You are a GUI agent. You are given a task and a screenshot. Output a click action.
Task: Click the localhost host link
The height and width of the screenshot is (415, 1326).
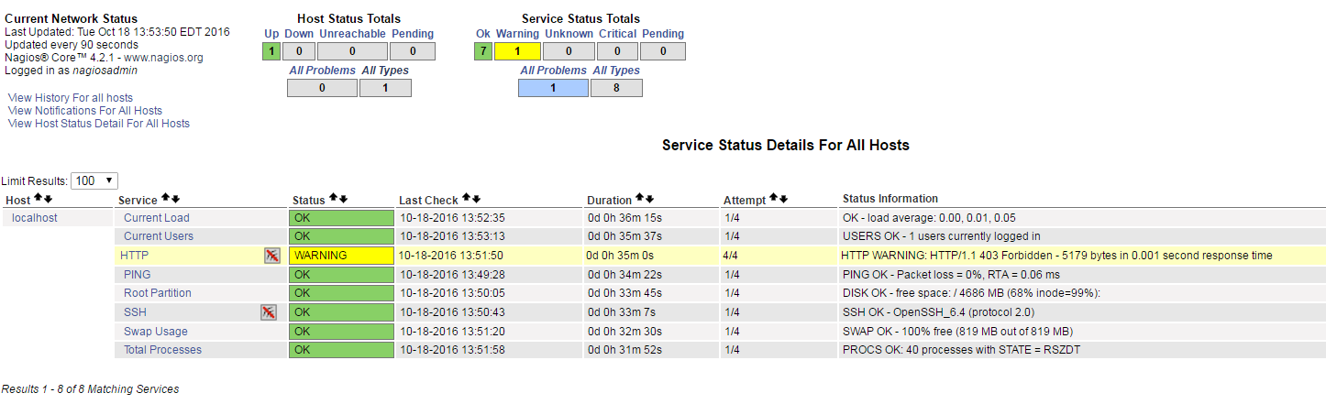tap(35, 218)
